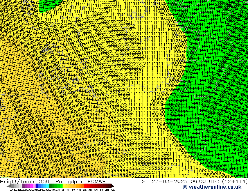This screenshot has width=248, height=191.
Task: Click the 'Sa 22-03-2025 06:00 UTC (12+114)' timestamp
Action: 195,182
